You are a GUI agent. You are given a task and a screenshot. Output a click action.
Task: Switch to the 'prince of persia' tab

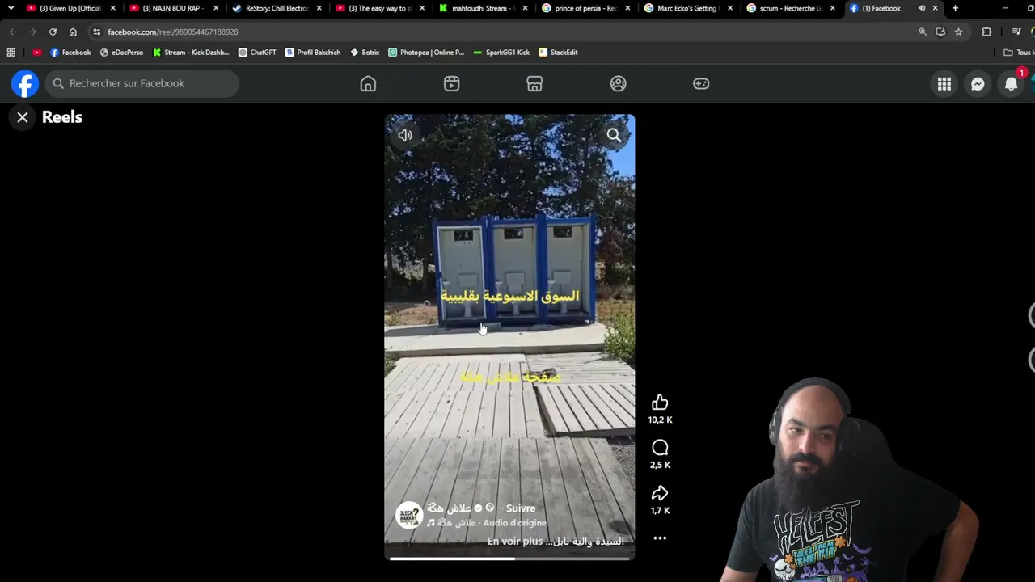tap(585, 8)
